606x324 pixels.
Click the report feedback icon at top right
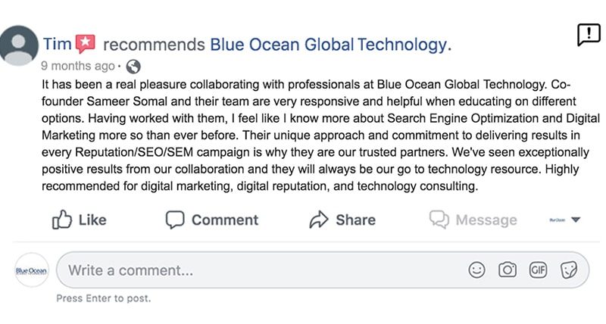589,35
